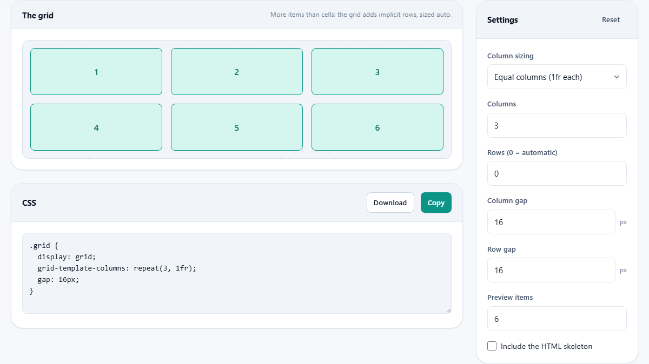Click "The grid" panel heading
Screen dimensions: 649x364
(x=38, y=16)
